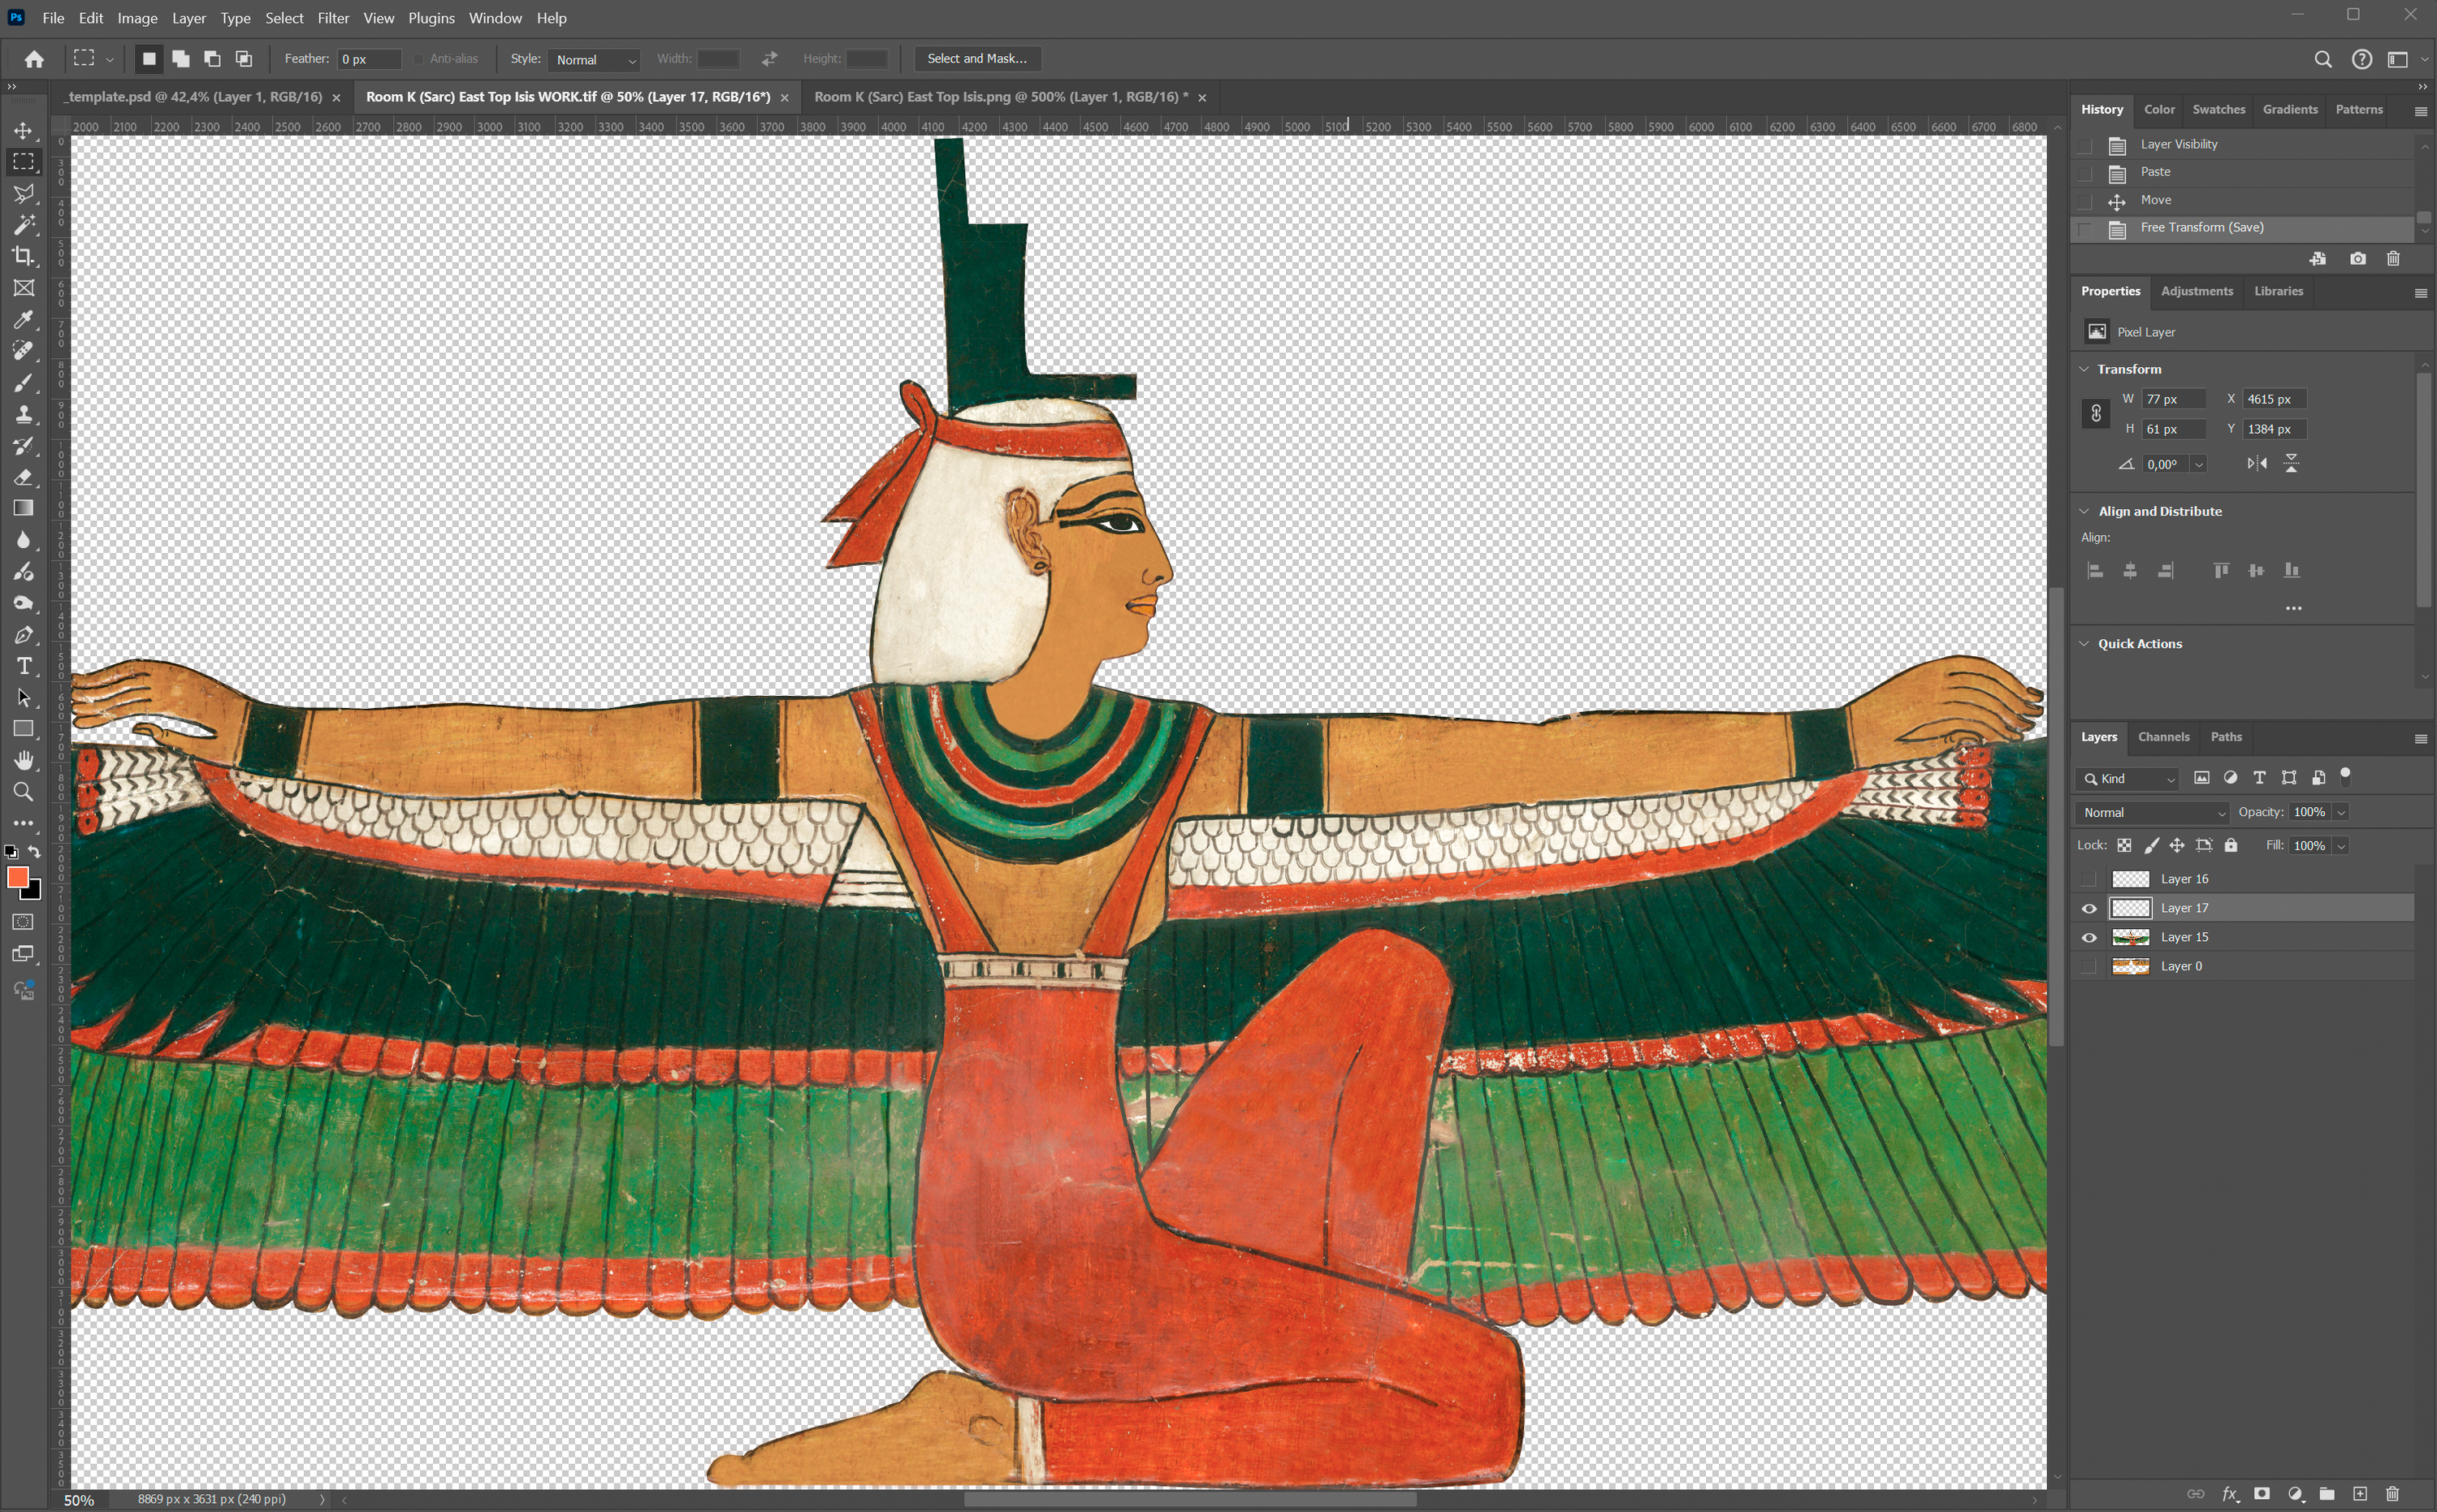Viewport: 2437px width, 1512px height.
Task: Switch to the Channels tab
Action: pyautogui.click(x=2163, y=737)
